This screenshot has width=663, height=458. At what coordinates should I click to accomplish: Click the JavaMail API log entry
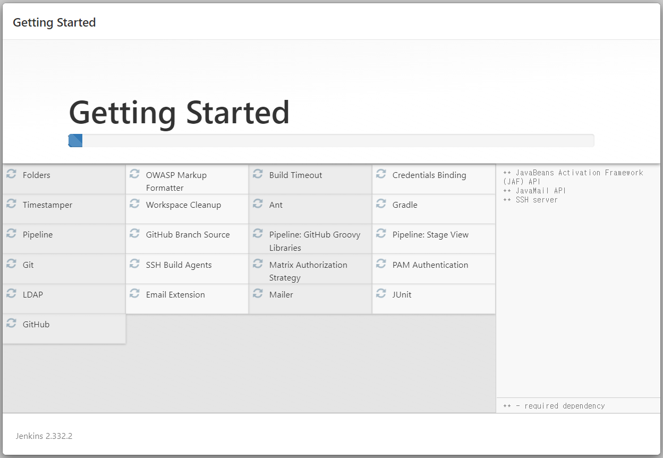tap(534, 191)
